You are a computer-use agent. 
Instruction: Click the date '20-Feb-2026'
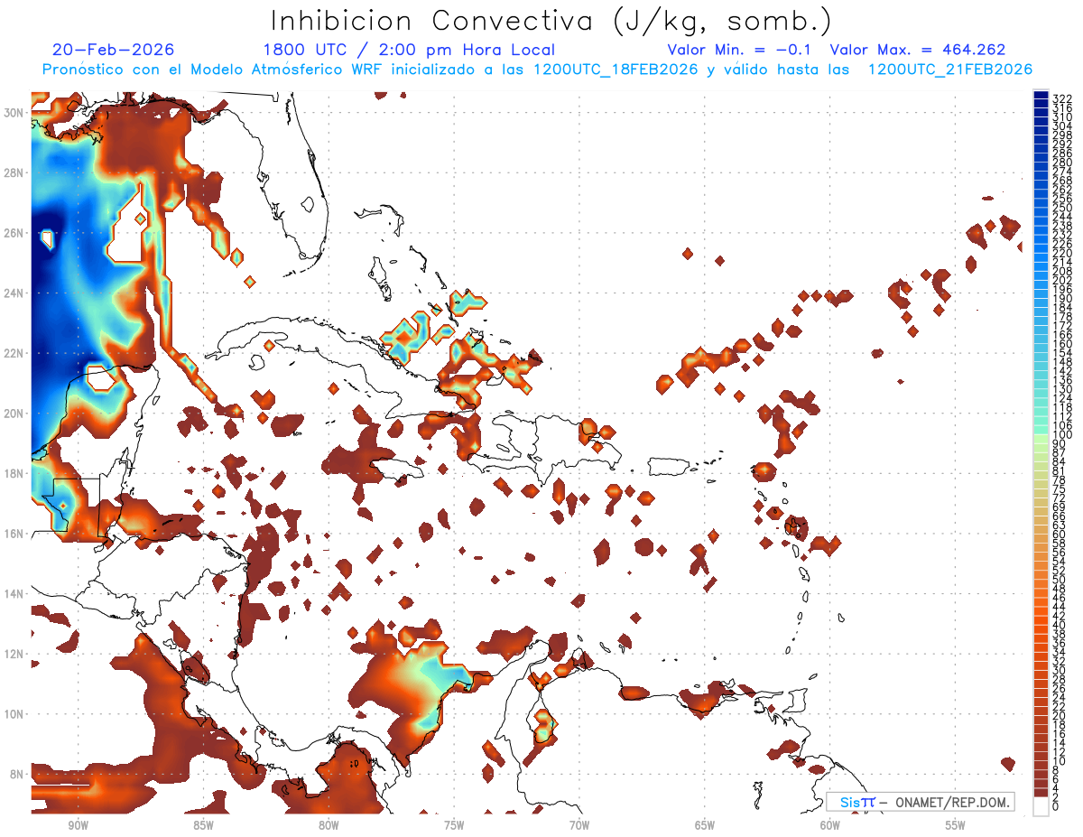114,50
